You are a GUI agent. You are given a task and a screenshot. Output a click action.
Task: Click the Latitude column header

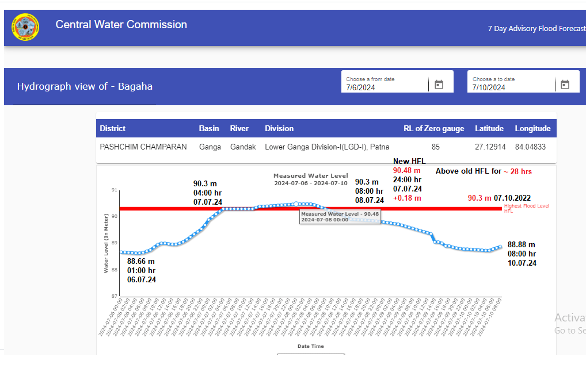tap(489, 128)
